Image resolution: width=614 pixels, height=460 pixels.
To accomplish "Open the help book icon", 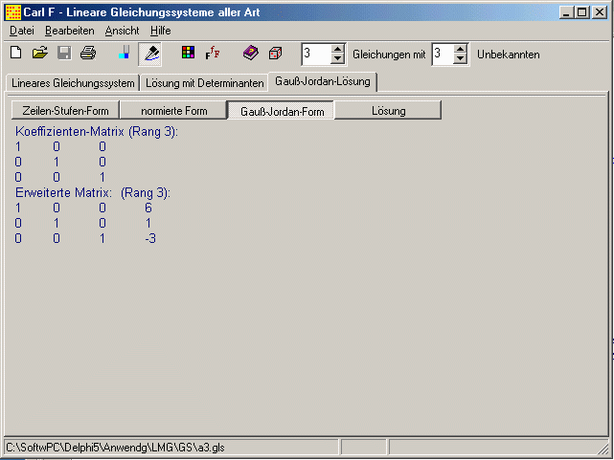I will (250, 54).
